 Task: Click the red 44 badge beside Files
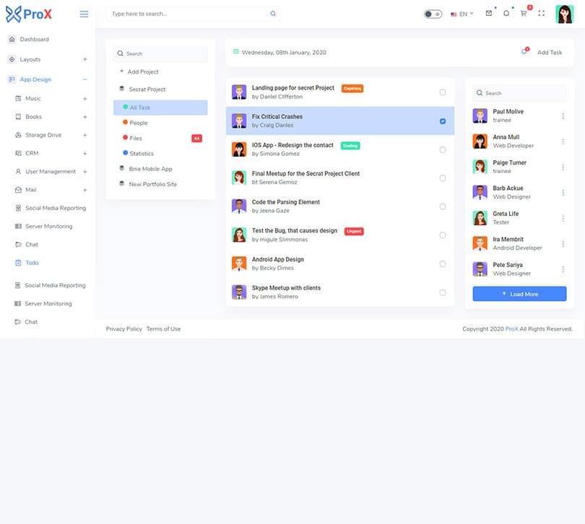[196, 138]
